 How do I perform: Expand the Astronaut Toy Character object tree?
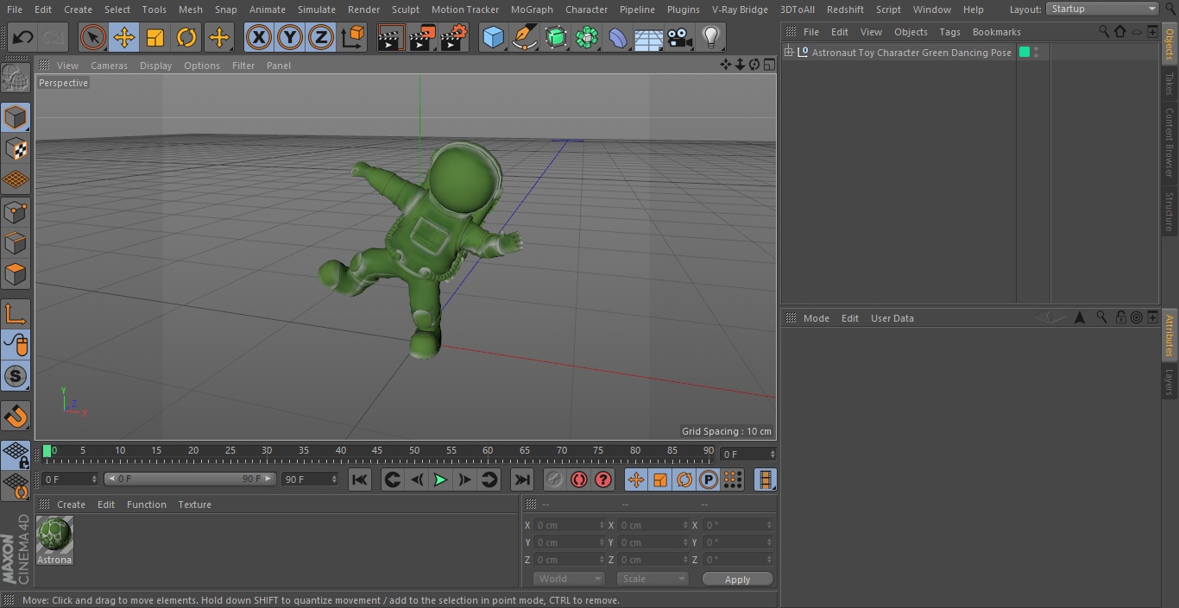tap(789, 53)
